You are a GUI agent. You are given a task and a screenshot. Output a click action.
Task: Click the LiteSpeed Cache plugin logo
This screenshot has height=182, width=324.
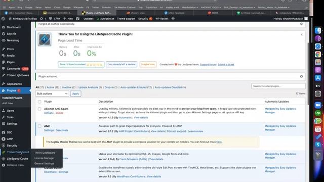click(45, 39)
